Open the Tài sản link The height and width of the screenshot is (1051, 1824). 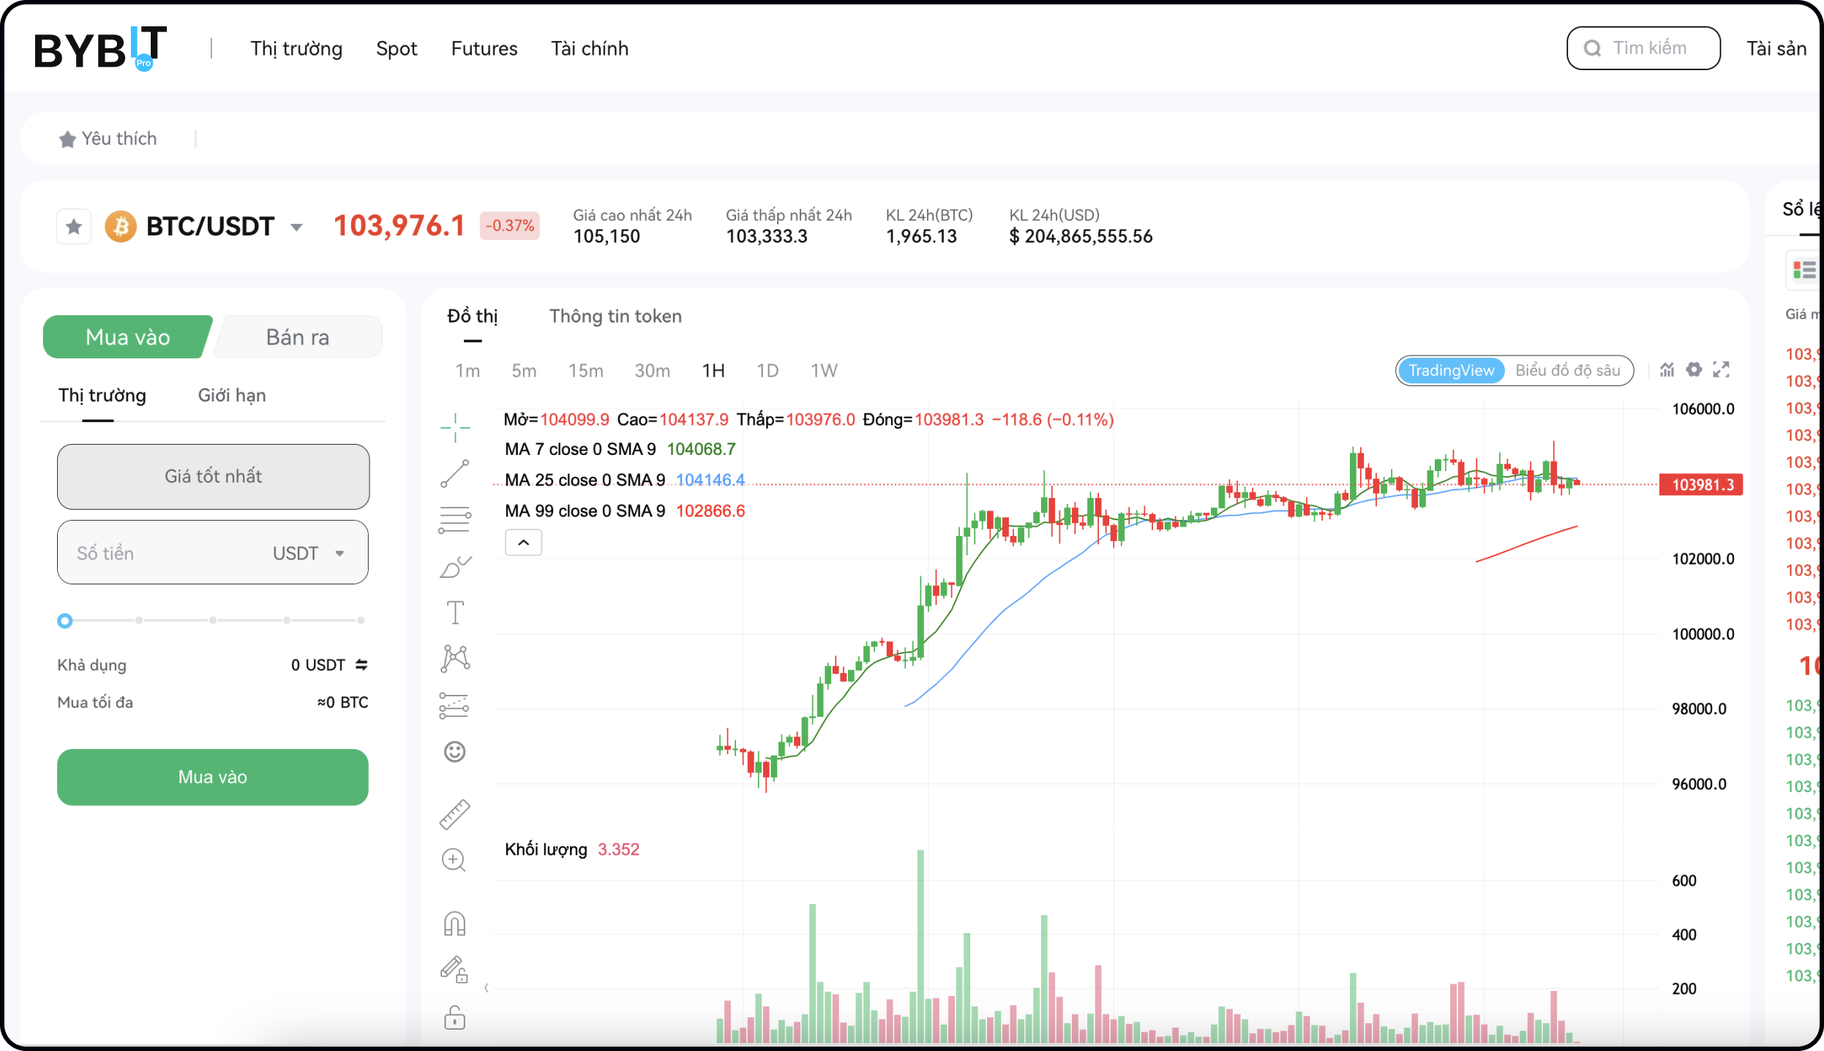coord(1776,49)
